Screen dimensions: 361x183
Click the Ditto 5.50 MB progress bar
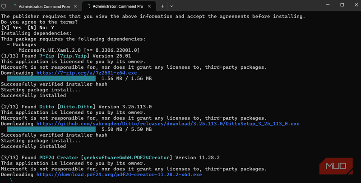pyautogui.click(x=48, y=129)
